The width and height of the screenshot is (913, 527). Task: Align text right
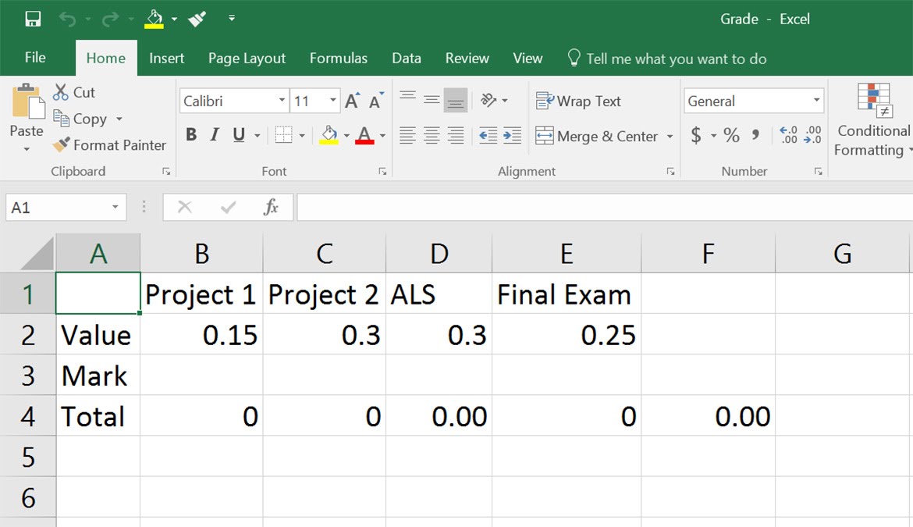[x=456, y=136]
